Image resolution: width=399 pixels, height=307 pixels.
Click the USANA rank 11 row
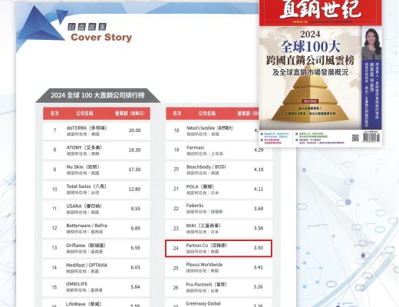coord(97,209)
